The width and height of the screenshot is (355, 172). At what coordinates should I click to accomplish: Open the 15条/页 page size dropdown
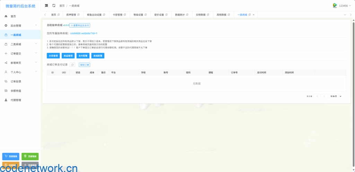pos(336,96)
